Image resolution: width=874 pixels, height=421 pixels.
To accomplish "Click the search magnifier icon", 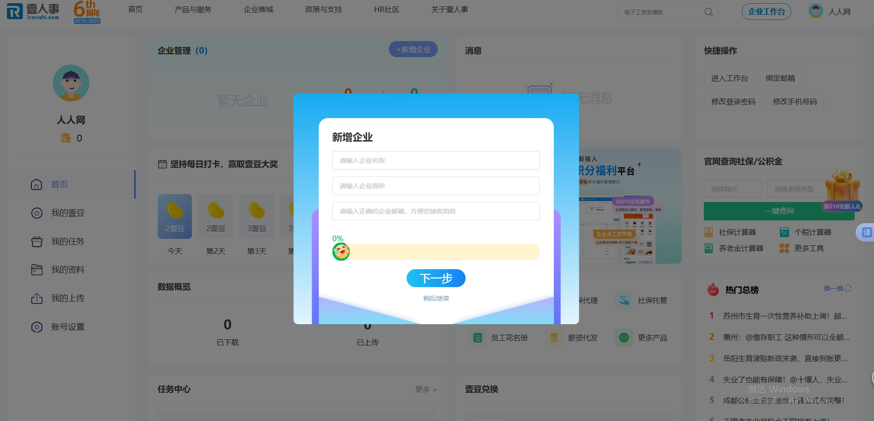I will [708, 12].
